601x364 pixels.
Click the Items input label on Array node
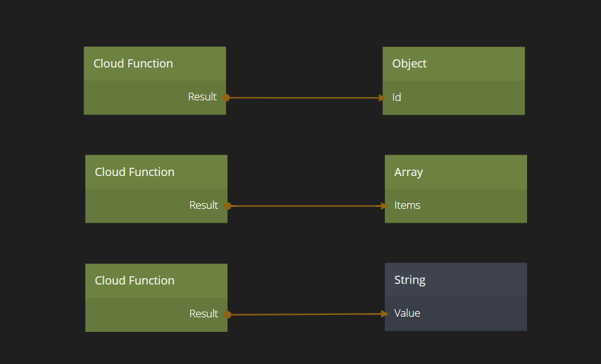[408, 206]
